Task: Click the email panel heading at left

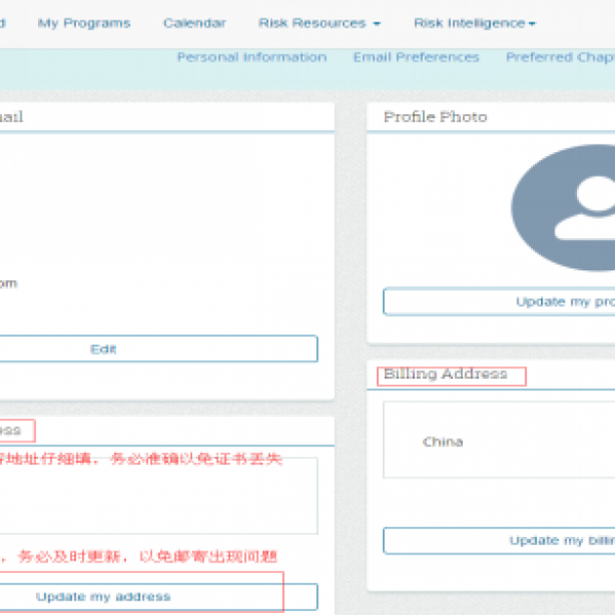Action: (x=12, y=117)
